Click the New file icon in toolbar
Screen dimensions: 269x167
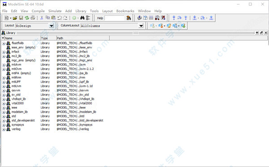pyautogui.click(x=6, y=18)
